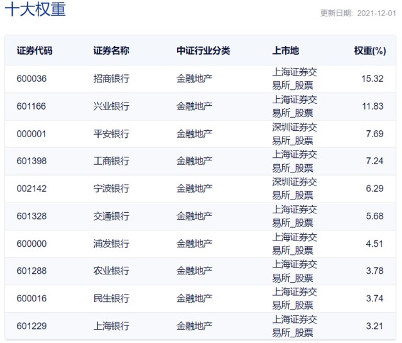This screenshot has height=343, width=402.
Task: Select stock code 600000
Action: click(x=32, y=244)
